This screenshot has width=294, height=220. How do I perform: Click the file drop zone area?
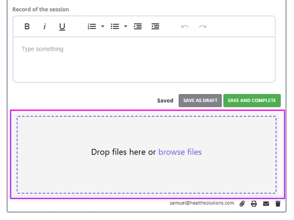pyautogui.click(x=147, y=155)
